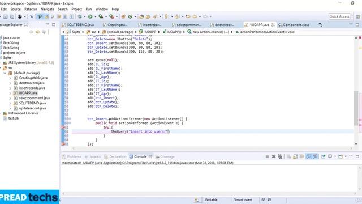This screenshot has width=362, height=204.
Task: Open the Debug button dropdown arrow
Action: point(85,16)
